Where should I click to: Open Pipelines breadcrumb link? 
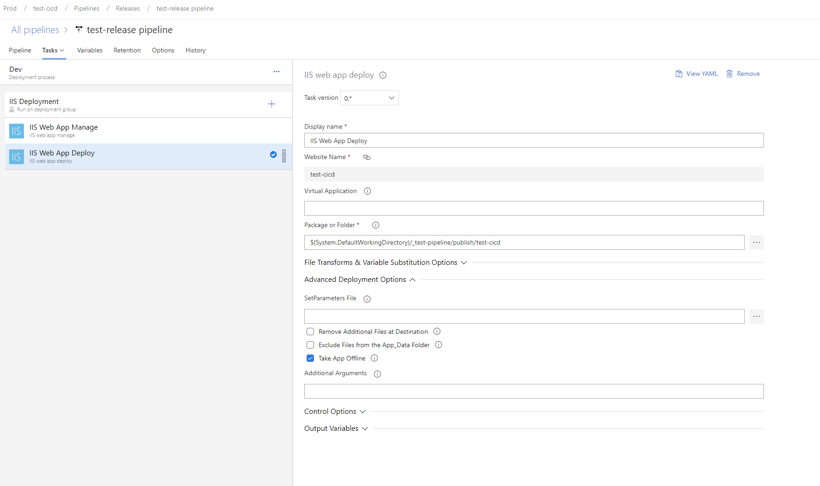click(86, 9)
